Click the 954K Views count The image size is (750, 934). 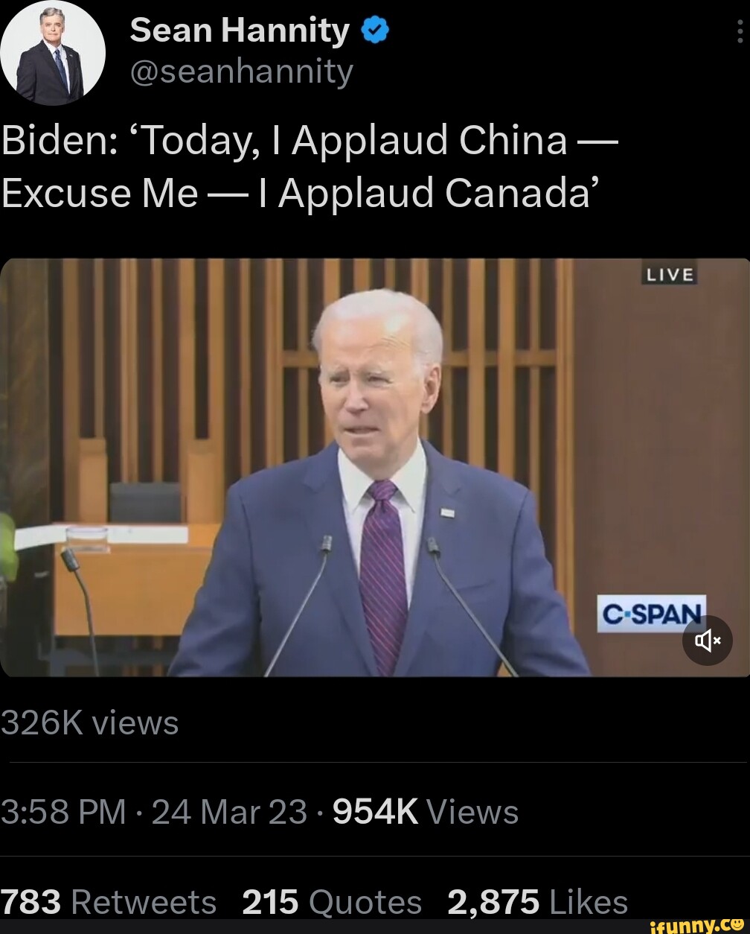tap(426, 811)
